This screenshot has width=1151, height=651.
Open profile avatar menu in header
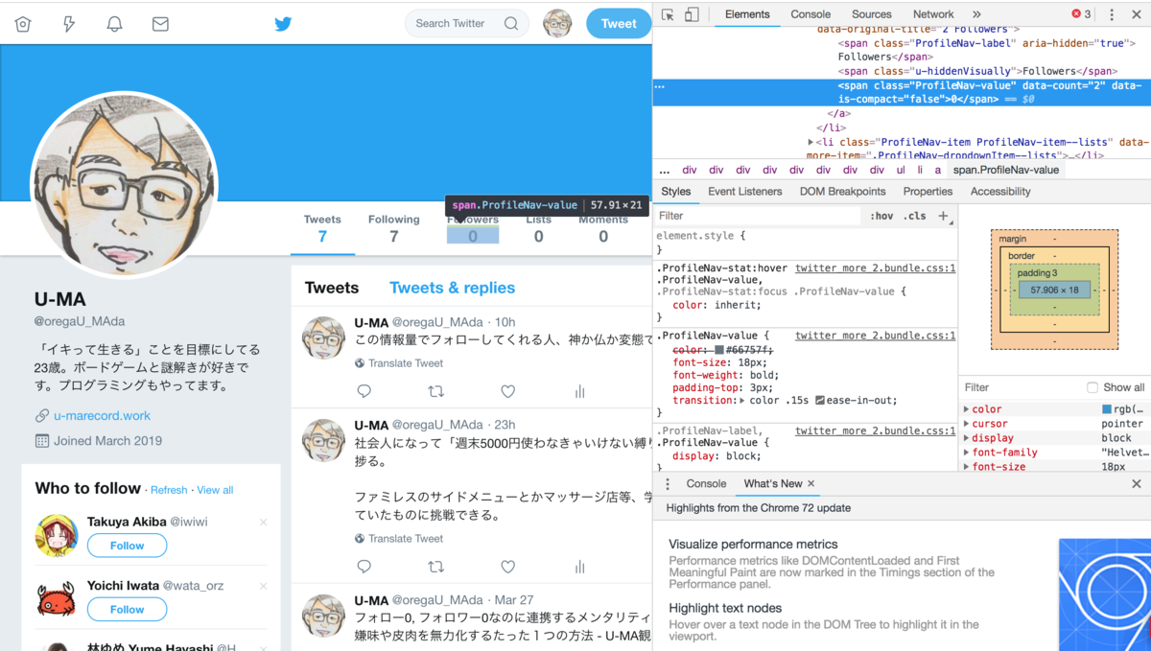[x=557, y=24]
